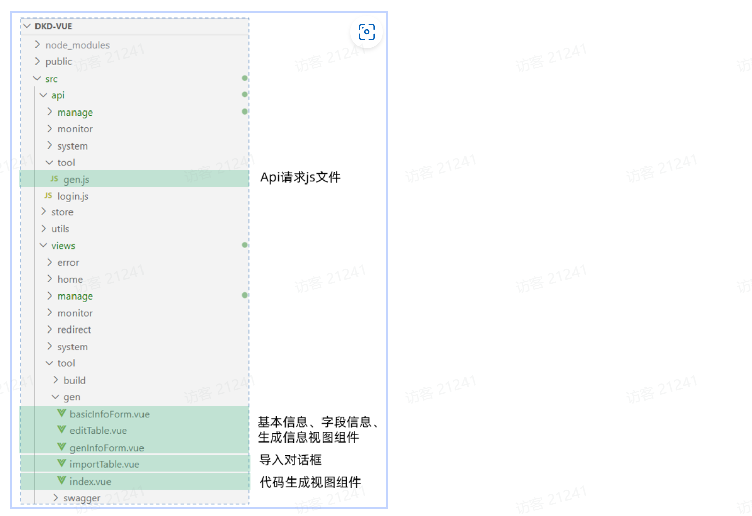This screenshot has height=516, width=752.
Task: Open editTable.vue in the tree
Action: tap(135, 430)
